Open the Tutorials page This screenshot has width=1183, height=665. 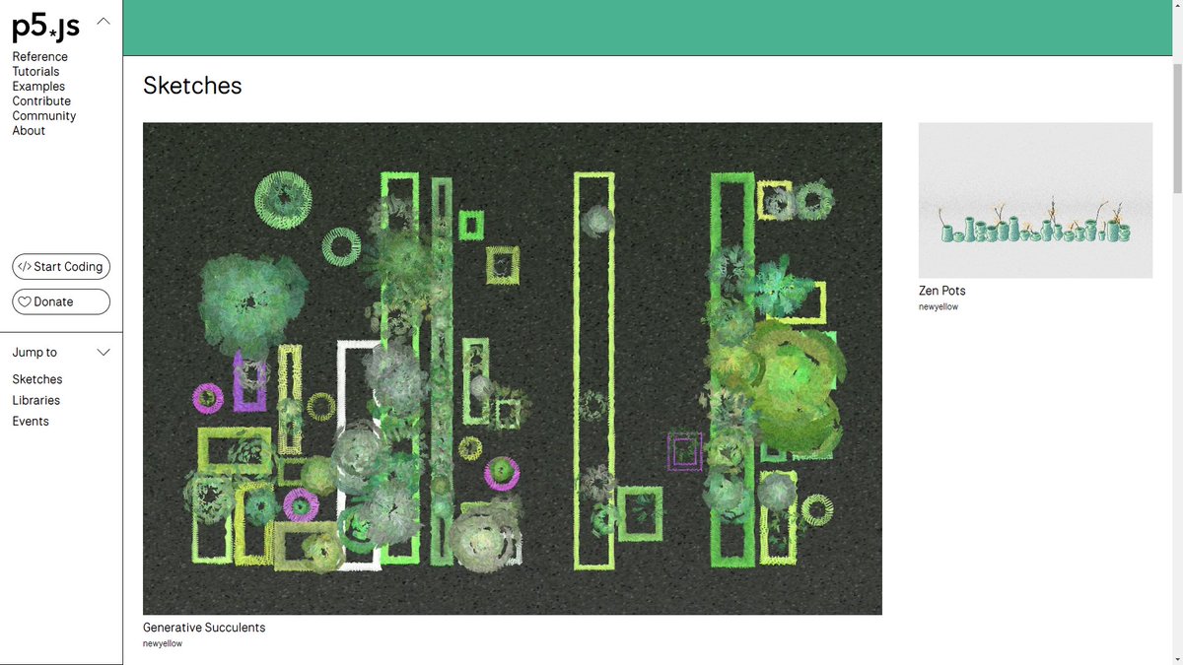click(x=35, y=72)
